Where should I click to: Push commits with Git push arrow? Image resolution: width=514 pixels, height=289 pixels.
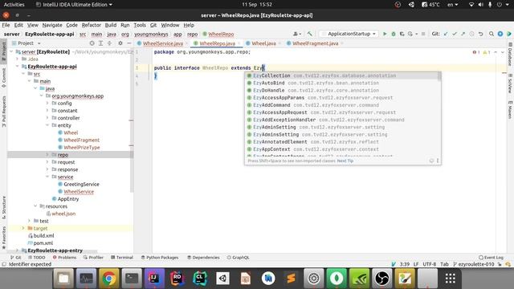click(463, 34)
